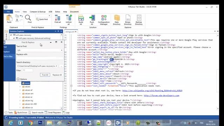This screenshot has width=224, height=126.
Task: Click the editor vertical scrollbar
Action: (218, 72)
